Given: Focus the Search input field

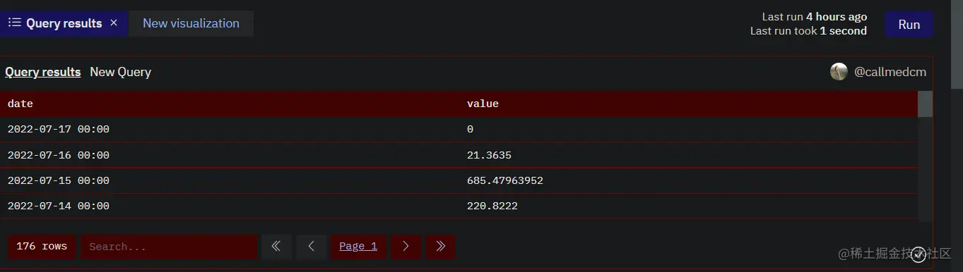Looking at the screenshot, I should click(168, 247).
